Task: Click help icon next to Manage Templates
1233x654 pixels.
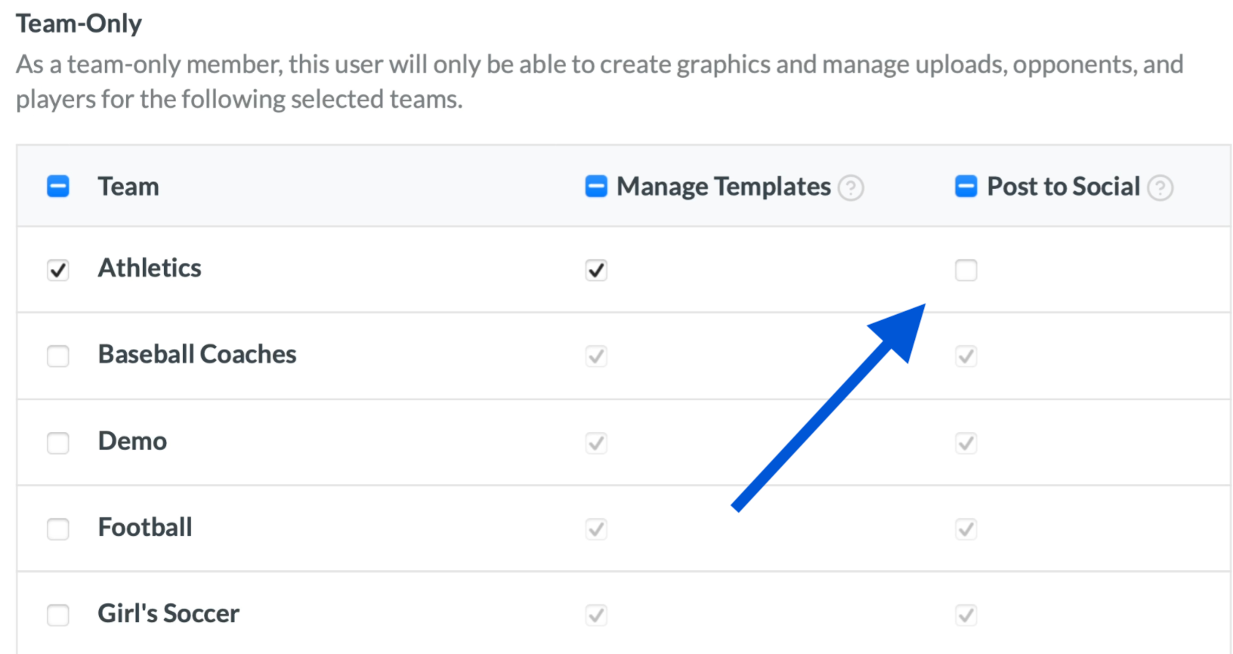Action: click(x=851, y=187)
